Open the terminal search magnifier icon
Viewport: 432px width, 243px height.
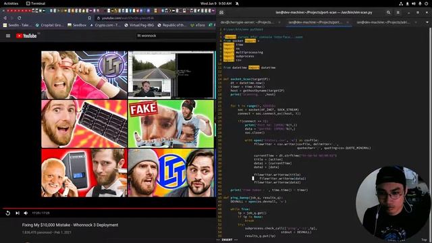(389, 12)
